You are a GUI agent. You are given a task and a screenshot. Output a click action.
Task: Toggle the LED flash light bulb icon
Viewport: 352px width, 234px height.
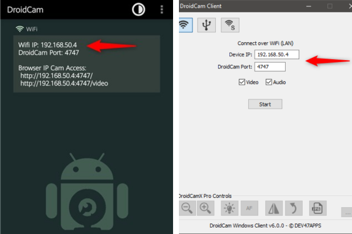[229, 208]
